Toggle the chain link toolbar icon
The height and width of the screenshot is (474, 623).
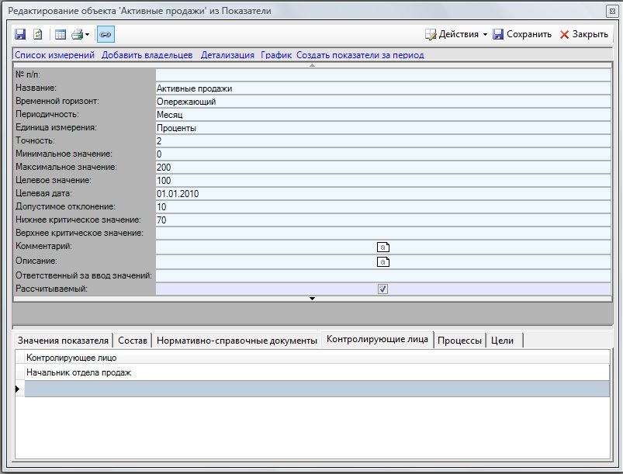click(106, 34)
